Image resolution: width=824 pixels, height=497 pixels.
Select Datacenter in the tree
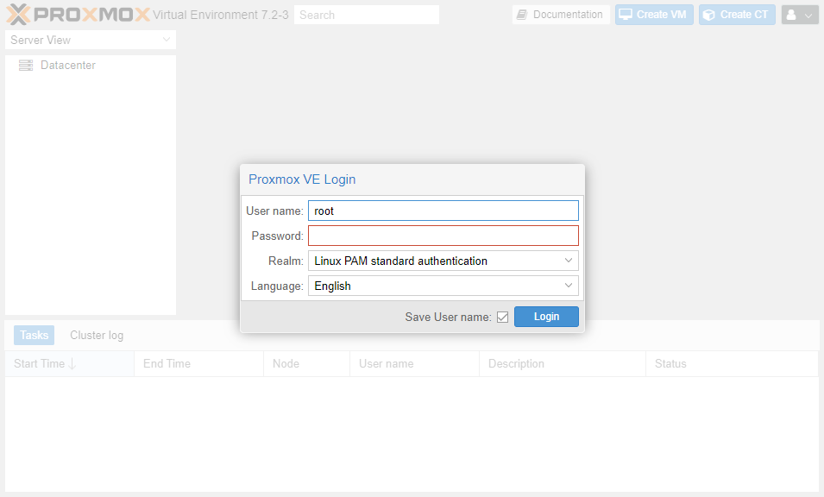click(x=68, y=65)
